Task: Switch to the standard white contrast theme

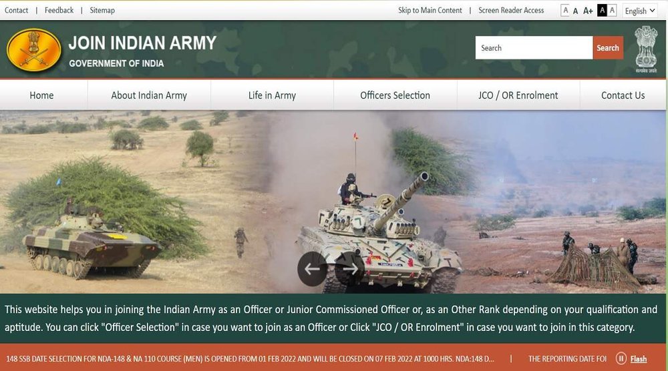Action: tap(612, 10)
